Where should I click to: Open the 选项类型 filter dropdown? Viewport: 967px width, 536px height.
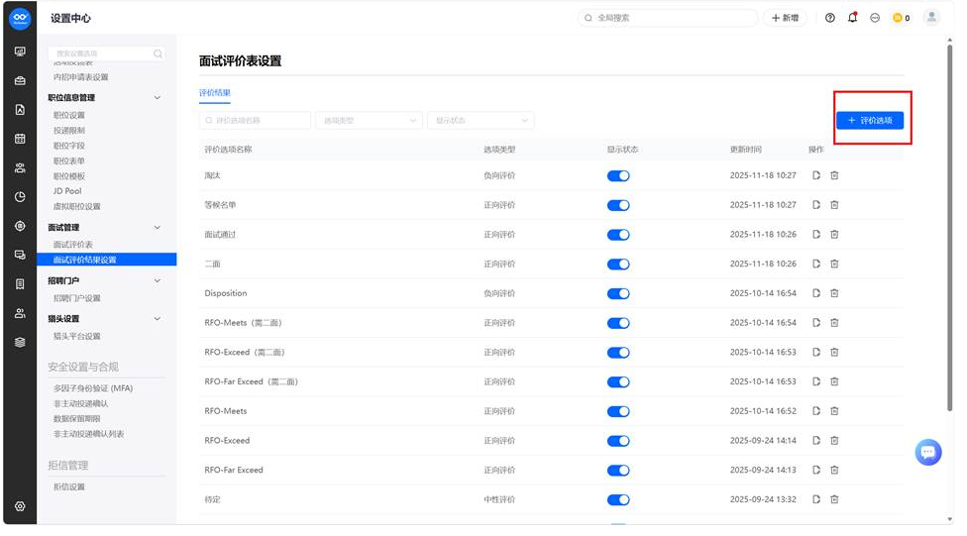[x=369, y=120]
